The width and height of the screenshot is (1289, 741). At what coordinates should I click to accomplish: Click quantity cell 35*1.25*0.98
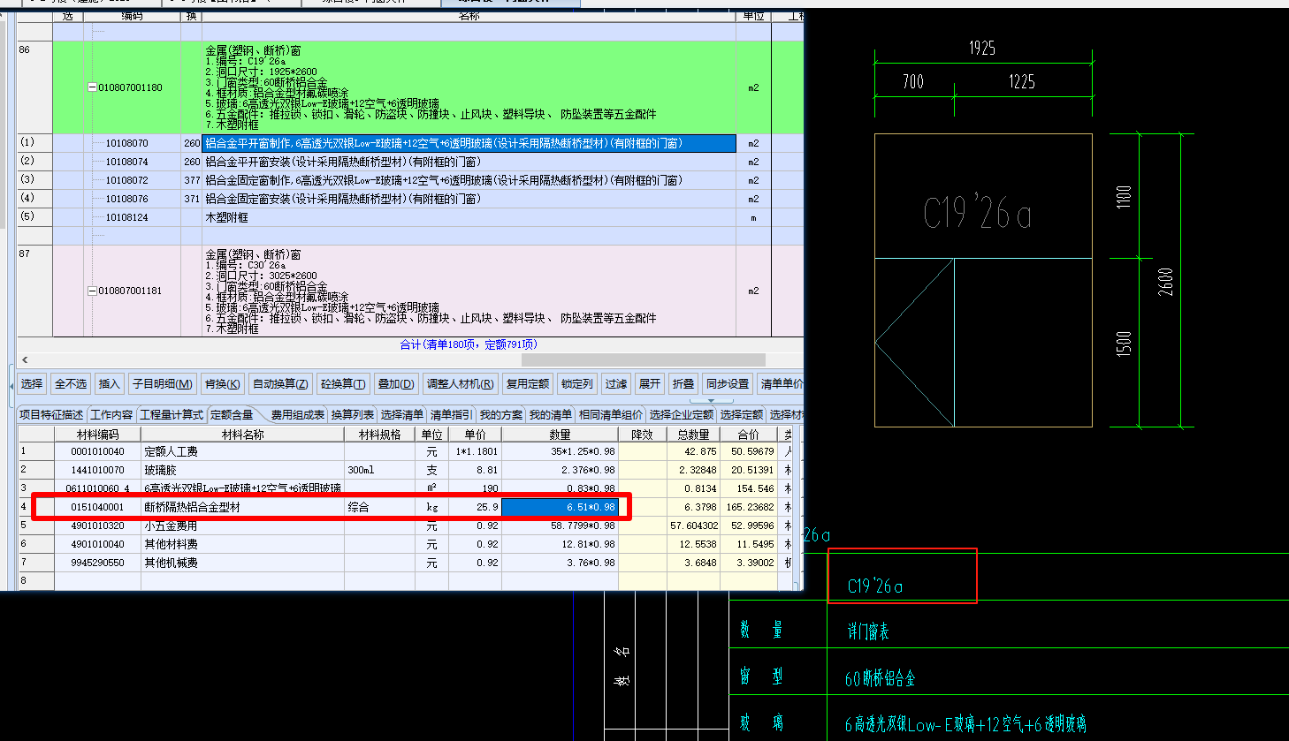pyautogui.click(x=560, y=451)
